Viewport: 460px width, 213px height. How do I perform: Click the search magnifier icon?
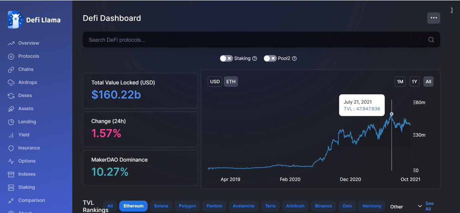[431, 40]
